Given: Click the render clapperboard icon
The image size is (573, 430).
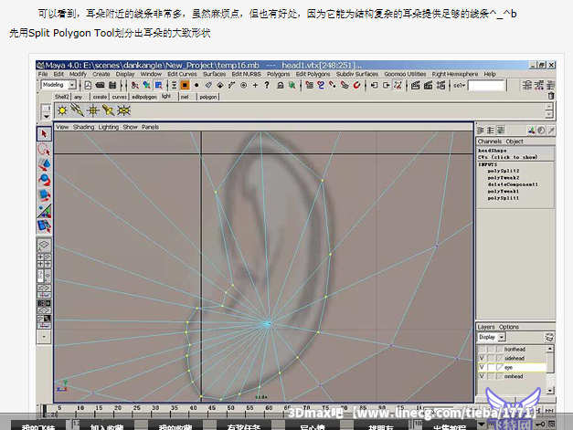Looking at the screenshot, I should tap(415, 86).
